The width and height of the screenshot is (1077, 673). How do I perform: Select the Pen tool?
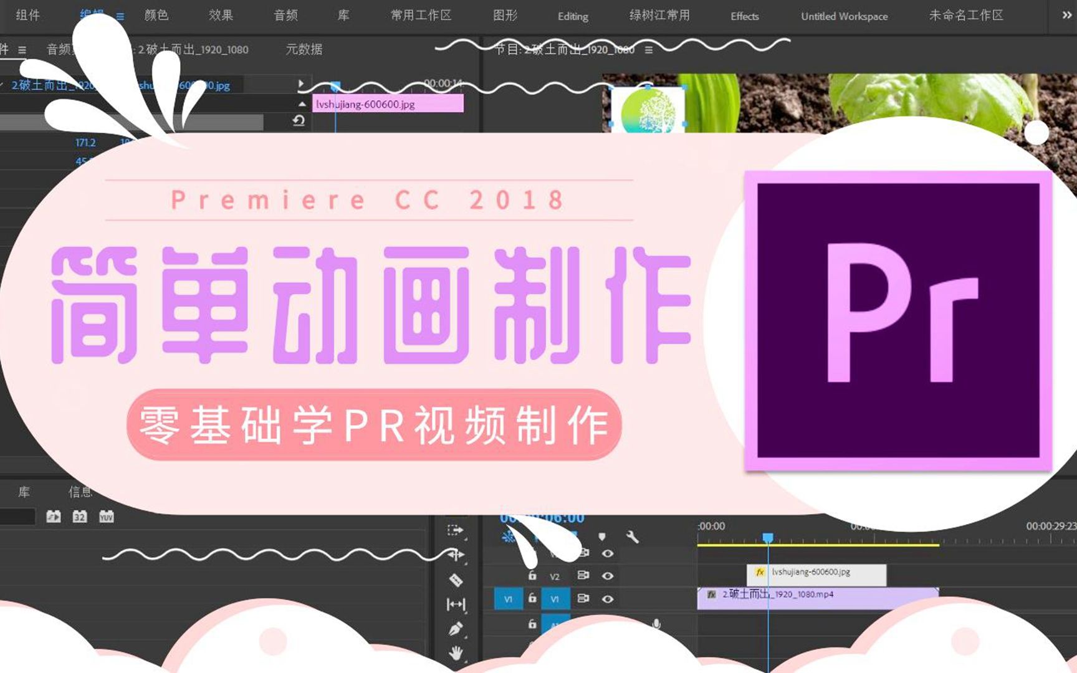(x=456, y=628)
